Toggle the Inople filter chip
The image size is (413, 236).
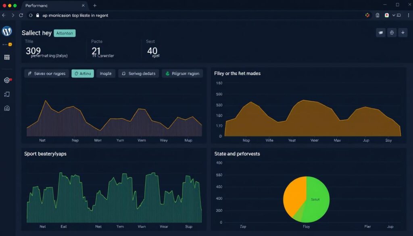(106, 73)
